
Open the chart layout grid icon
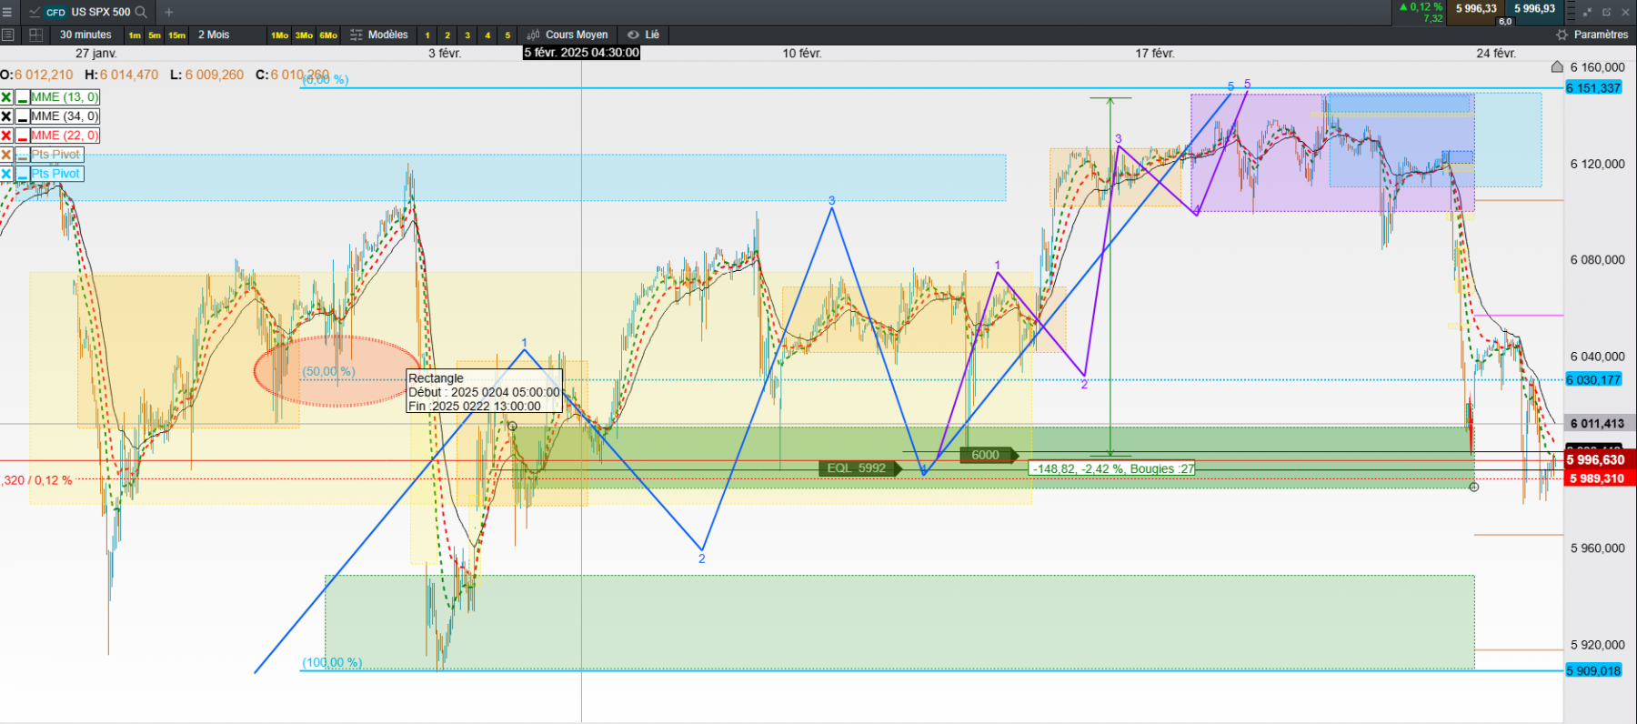[36, 35]
